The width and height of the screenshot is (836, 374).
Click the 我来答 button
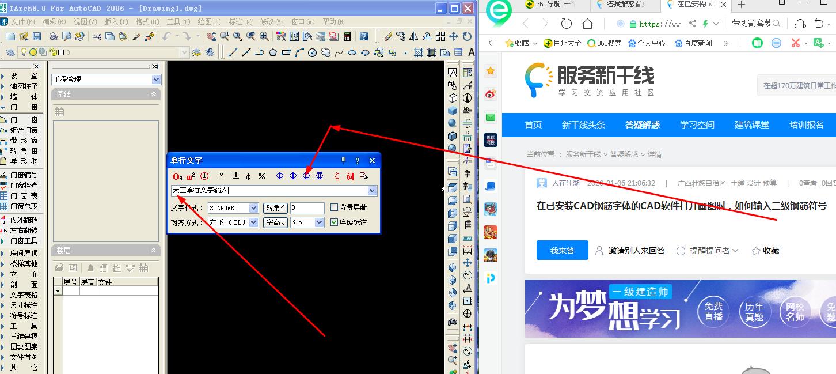click(563, 251)
